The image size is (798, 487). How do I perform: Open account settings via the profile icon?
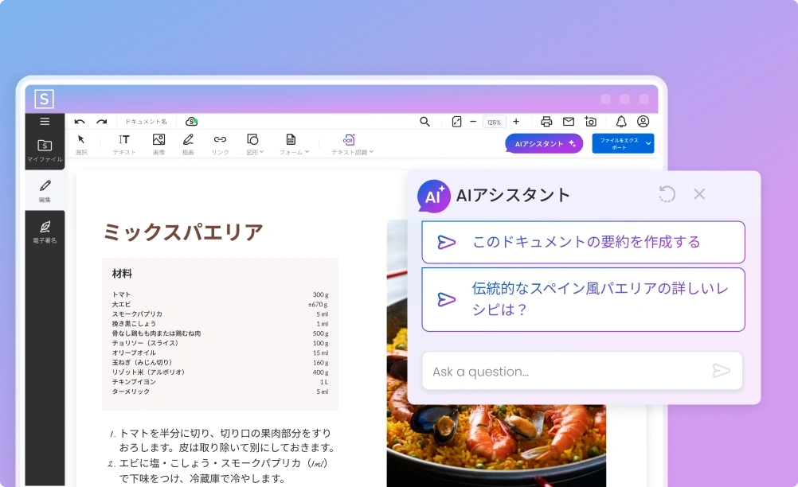point(643,121)
